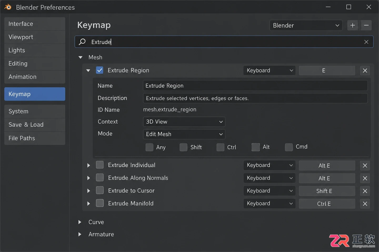Delete the Extrude to Cursor keymap entry
Image resolution: width=379 pixels, height=252 pixels.
[365, 191]
